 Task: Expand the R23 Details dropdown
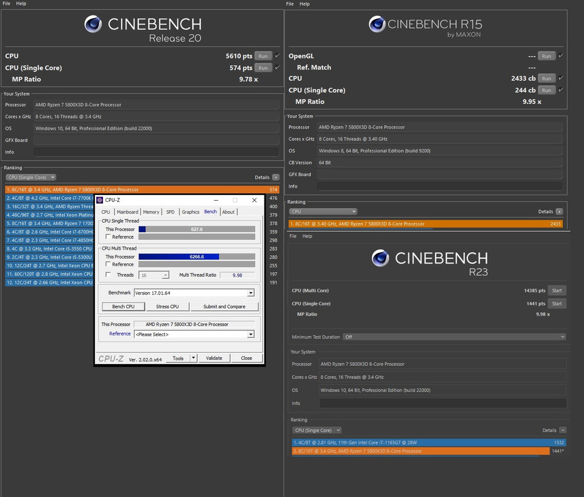(x=563, y=431)
